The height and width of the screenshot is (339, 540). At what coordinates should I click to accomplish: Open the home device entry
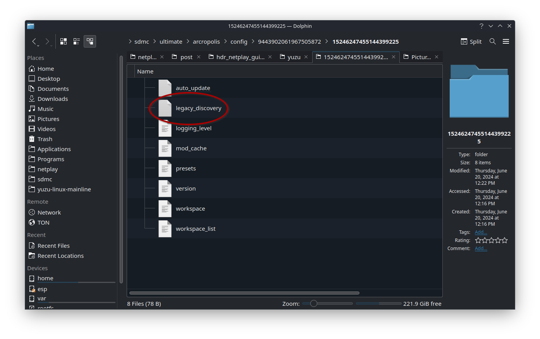[x=72, y=278]
